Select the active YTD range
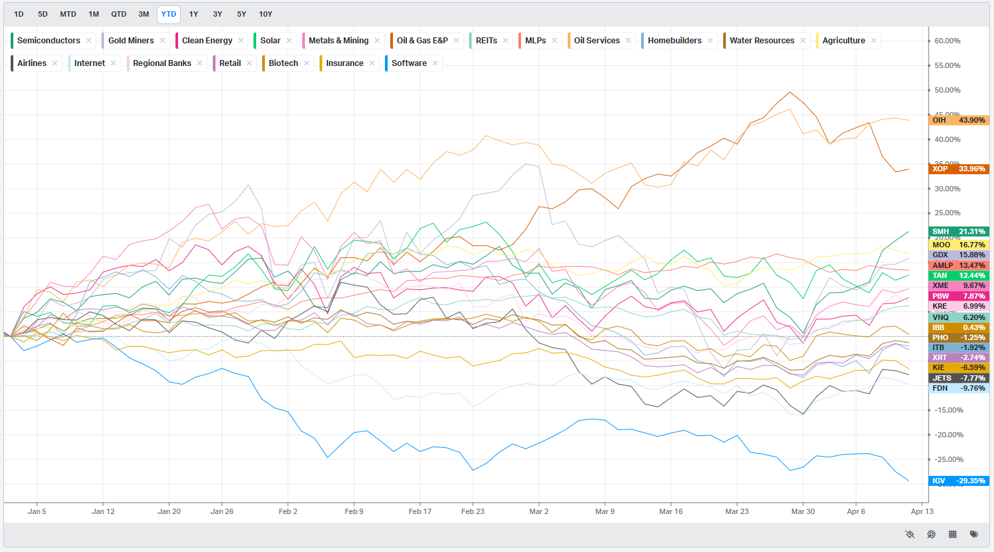This screenshot has width=994, height=552. (x=169, y=14)
